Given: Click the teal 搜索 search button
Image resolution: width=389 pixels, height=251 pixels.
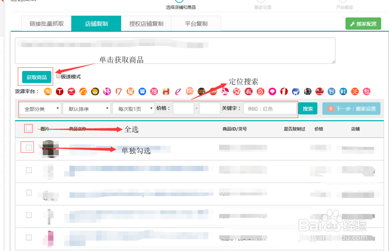Looking at the screenshot, I should coord(308,109).
